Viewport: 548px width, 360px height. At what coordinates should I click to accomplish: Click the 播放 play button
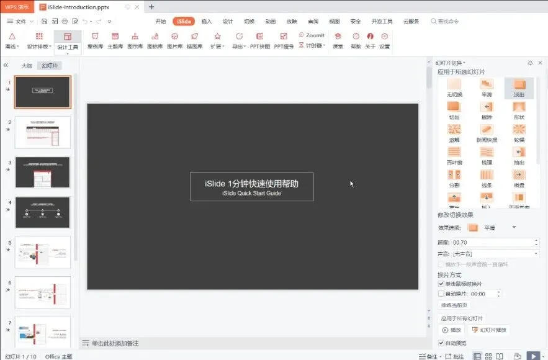click(x=451, y=330)
